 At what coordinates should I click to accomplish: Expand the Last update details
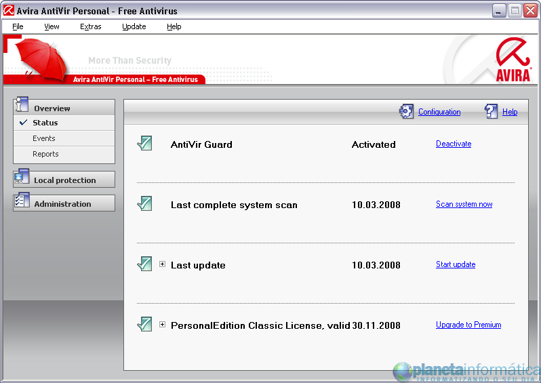(x=162, y=264)
